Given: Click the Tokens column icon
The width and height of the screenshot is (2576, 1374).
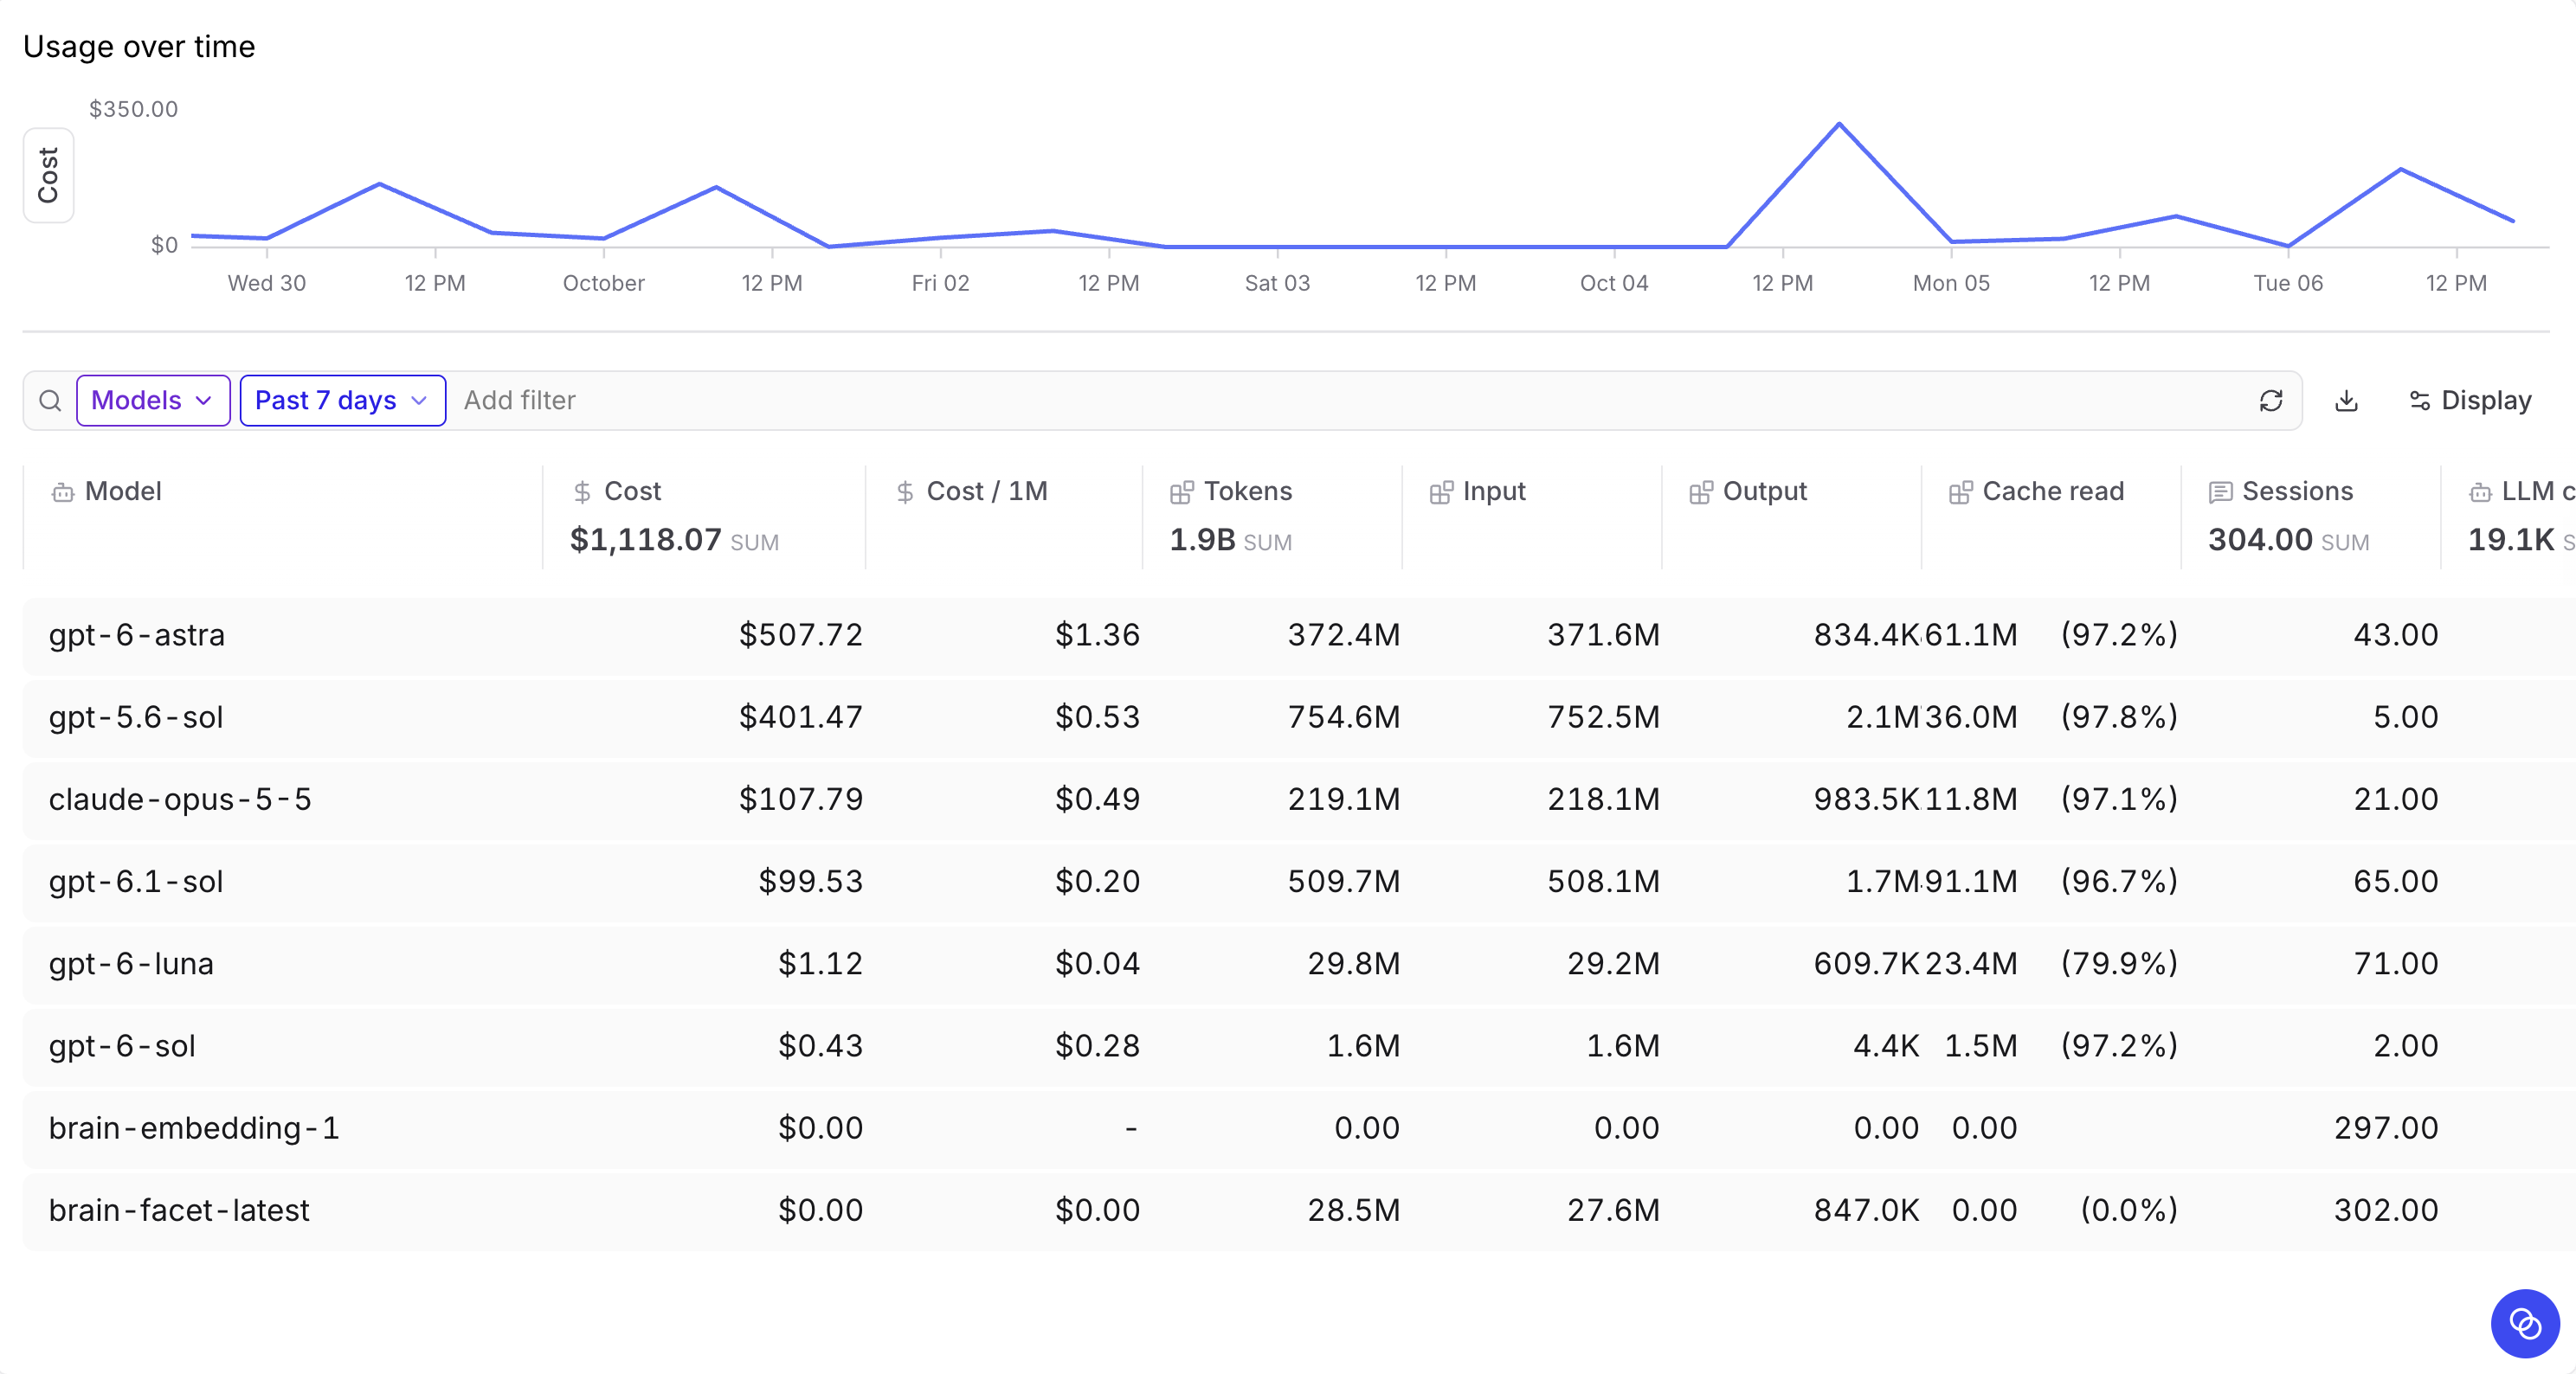Looking at the screenshot, I should pos(1181,491).
